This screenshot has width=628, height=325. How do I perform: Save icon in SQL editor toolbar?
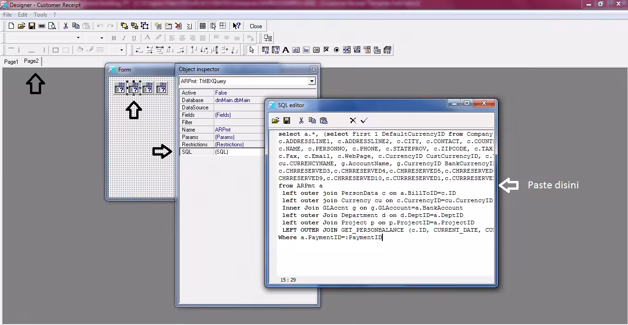tap(287, 120)
